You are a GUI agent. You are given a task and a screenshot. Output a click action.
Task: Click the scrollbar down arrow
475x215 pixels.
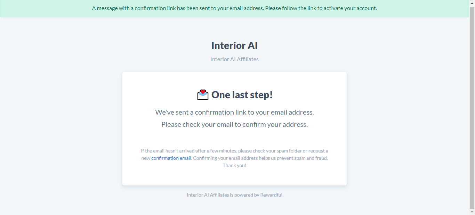472,212
